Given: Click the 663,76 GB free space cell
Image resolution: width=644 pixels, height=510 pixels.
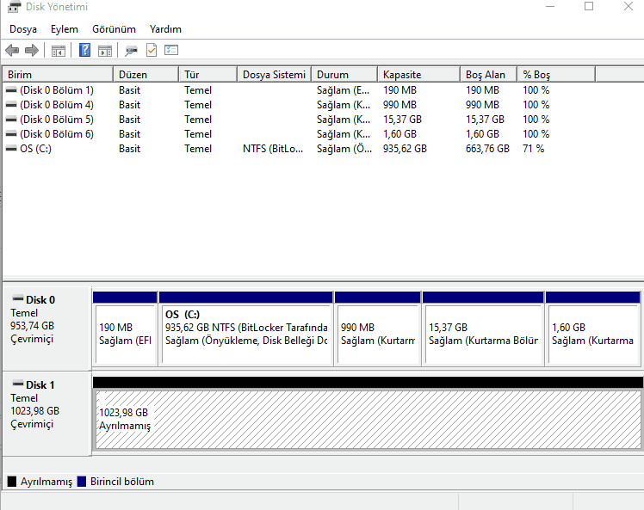Looking at the screenshot, I should (487, 149).
